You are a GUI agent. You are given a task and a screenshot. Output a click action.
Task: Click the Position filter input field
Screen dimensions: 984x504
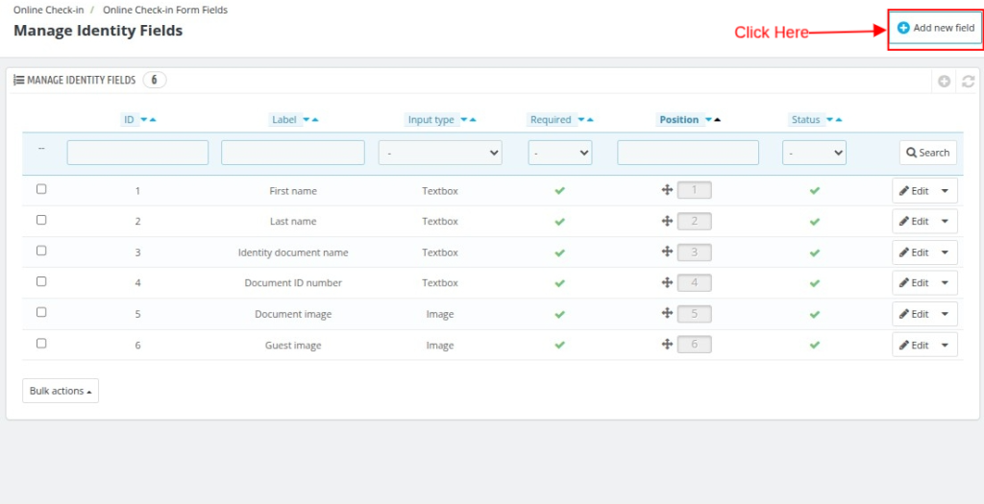coord(688,153)
